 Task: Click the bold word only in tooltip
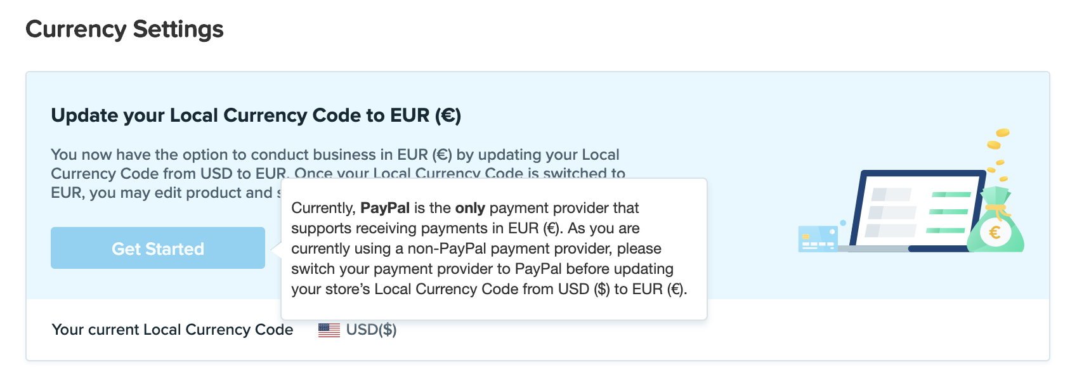pyautogui.click(x=470, y=208)
